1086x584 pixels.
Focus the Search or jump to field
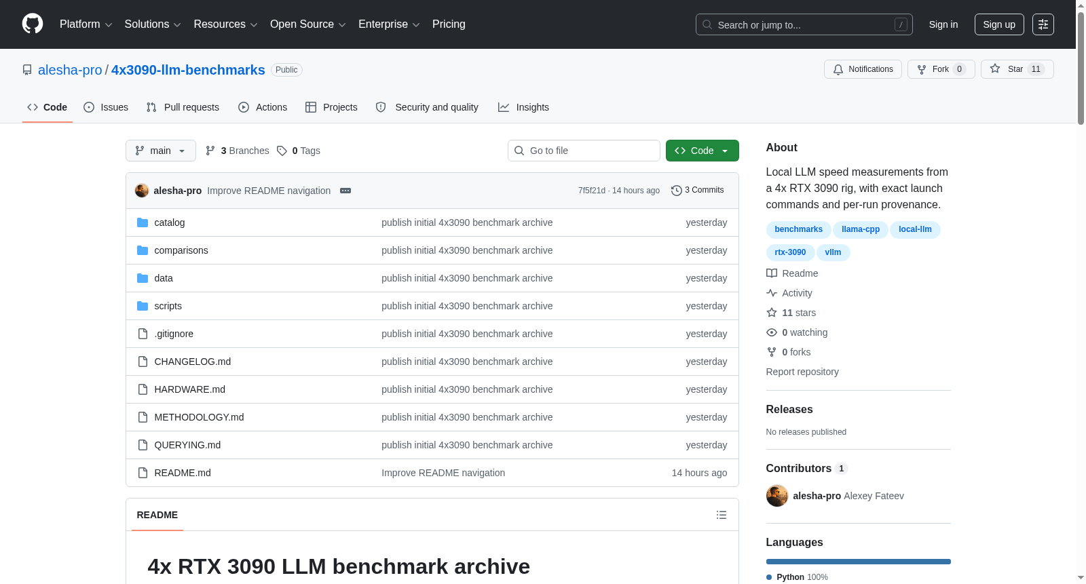point(804,24)
